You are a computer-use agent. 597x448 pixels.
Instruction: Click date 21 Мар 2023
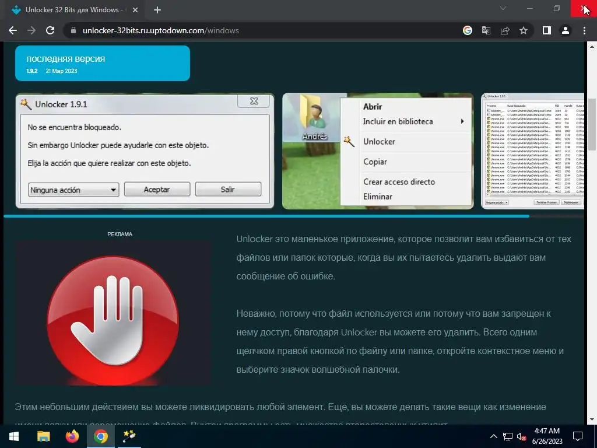coord(61,71)
